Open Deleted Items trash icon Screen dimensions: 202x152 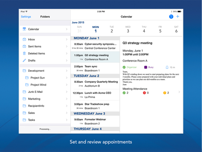tap(24, 54)
